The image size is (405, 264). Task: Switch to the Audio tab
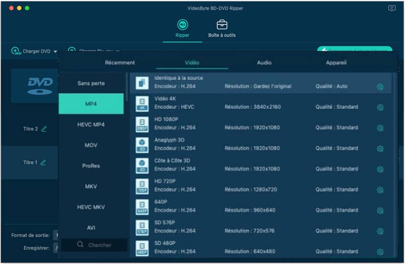264,63
